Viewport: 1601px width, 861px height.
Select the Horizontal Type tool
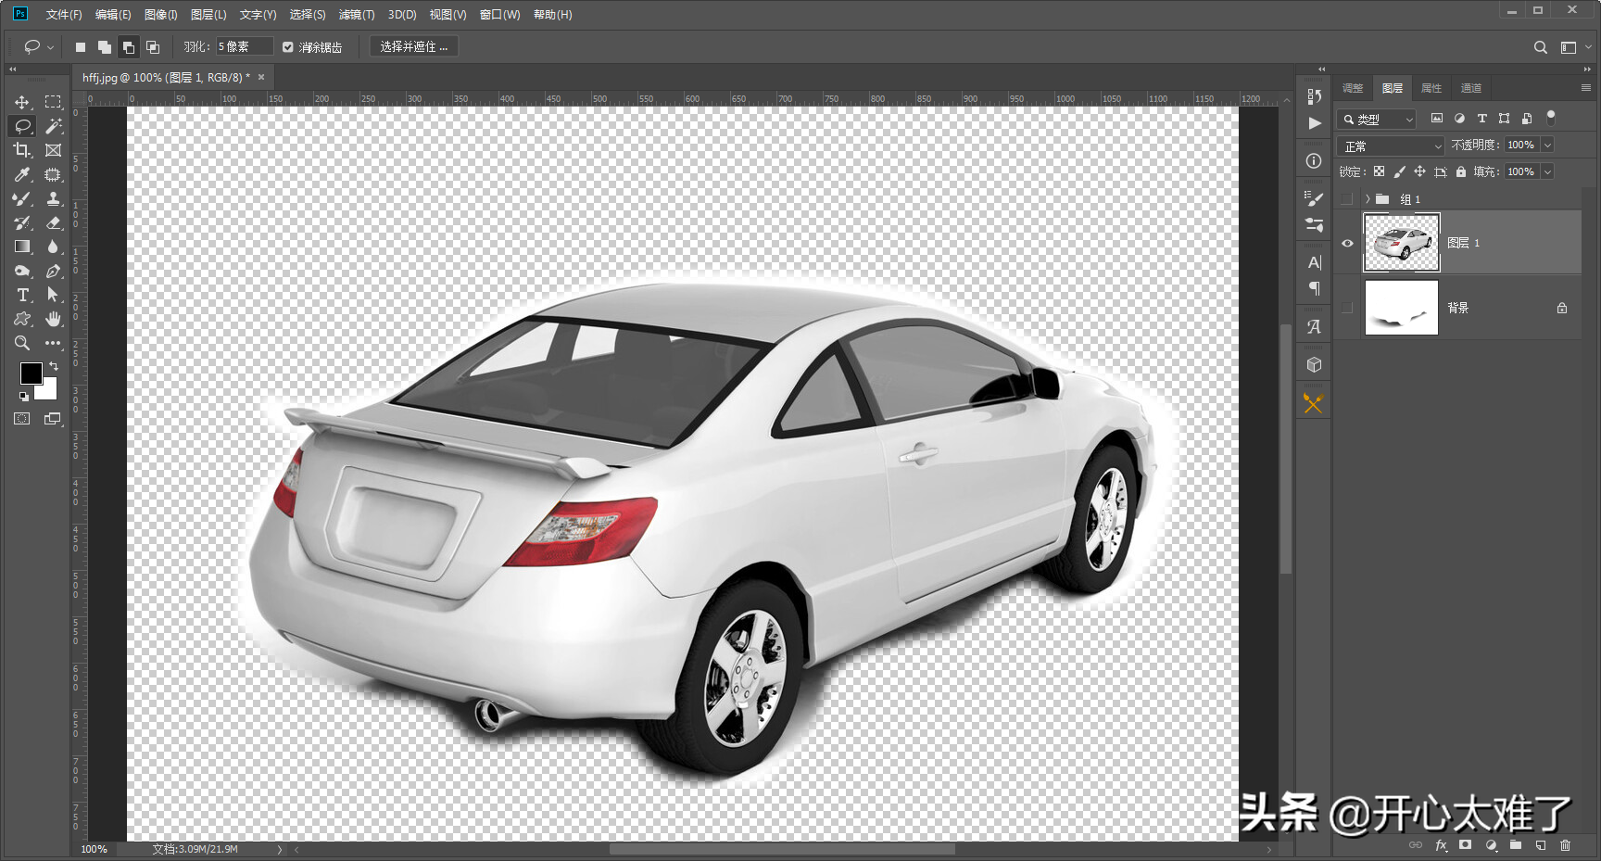coord(22,295)
